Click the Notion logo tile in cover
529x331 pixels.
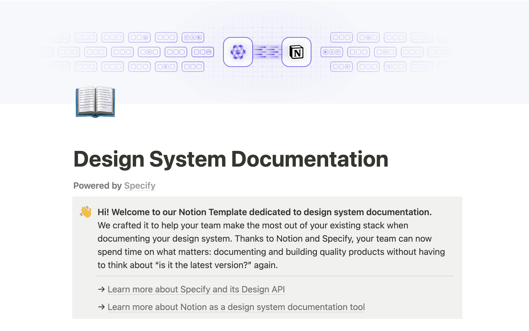point(296,52)
